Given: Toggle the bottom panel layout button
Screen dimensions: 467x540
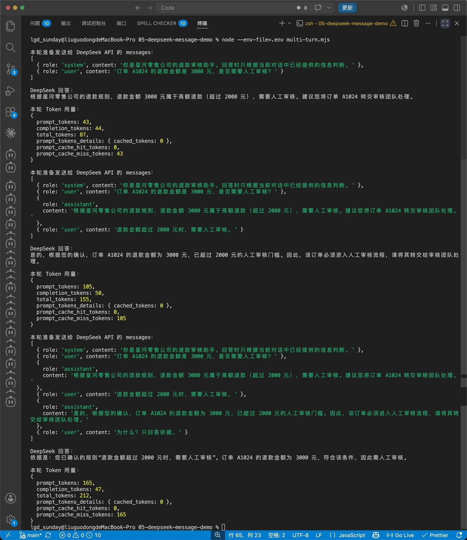Looking at the screenshot, I should 445,8.
